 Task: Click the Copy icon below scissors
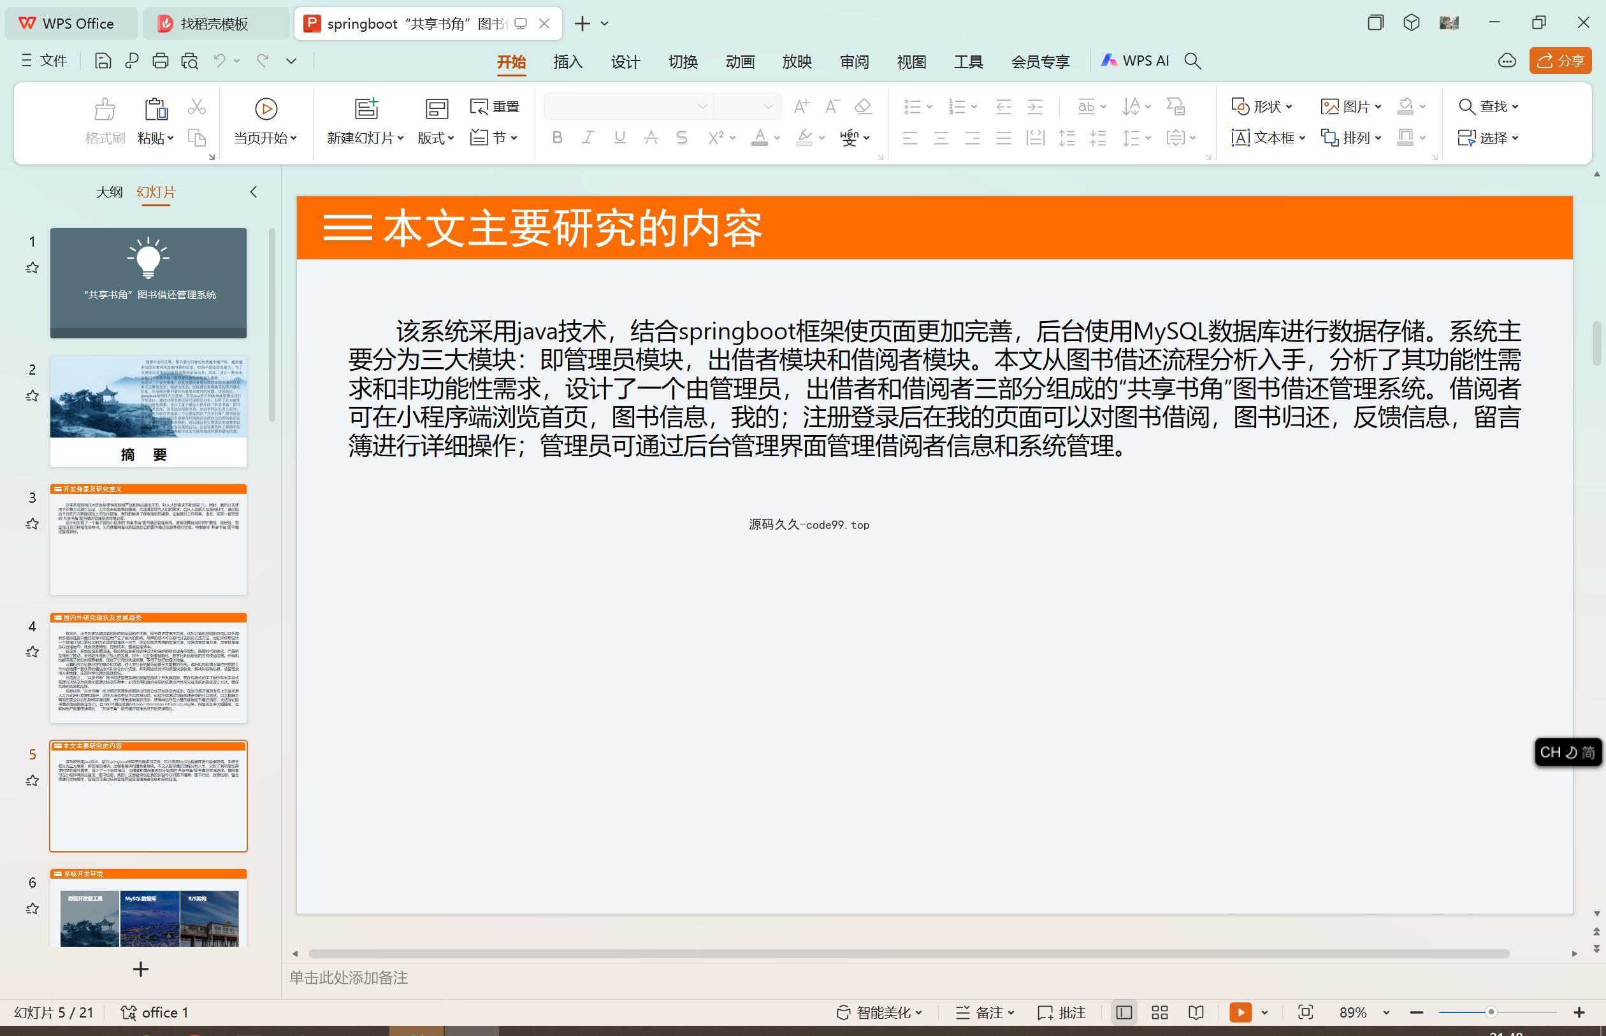(196, 138)
